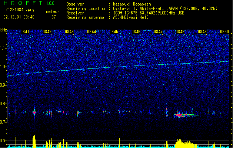233x148 pixels.
Task: Click the 0846 time marker
Action: tap(136, 32)
